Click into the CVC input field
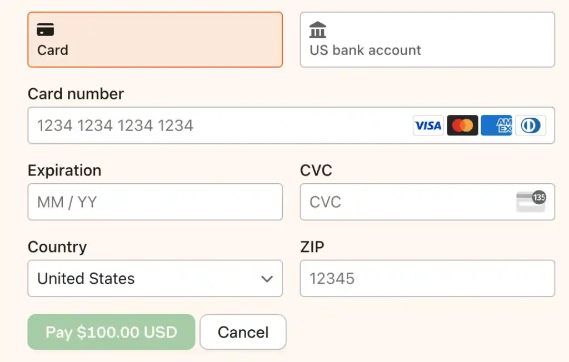The width and height of the screenshot is (569, 362). coord(406,202)
